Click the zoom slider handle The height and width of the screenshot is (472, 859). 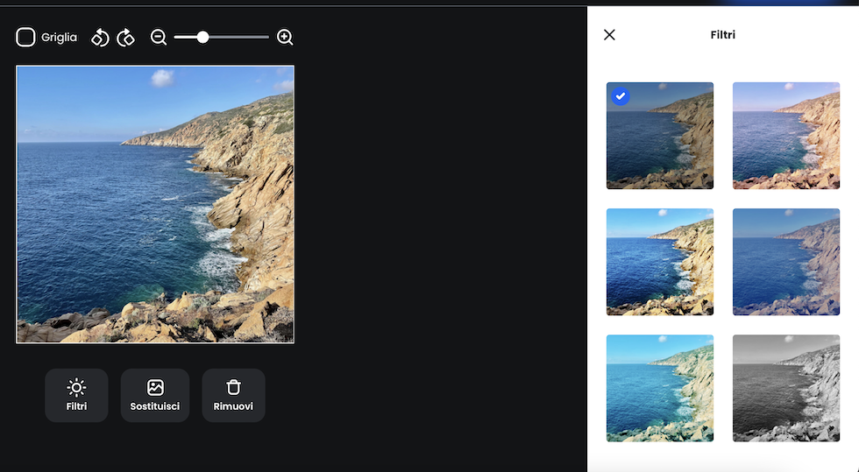[x=202, y=37]
